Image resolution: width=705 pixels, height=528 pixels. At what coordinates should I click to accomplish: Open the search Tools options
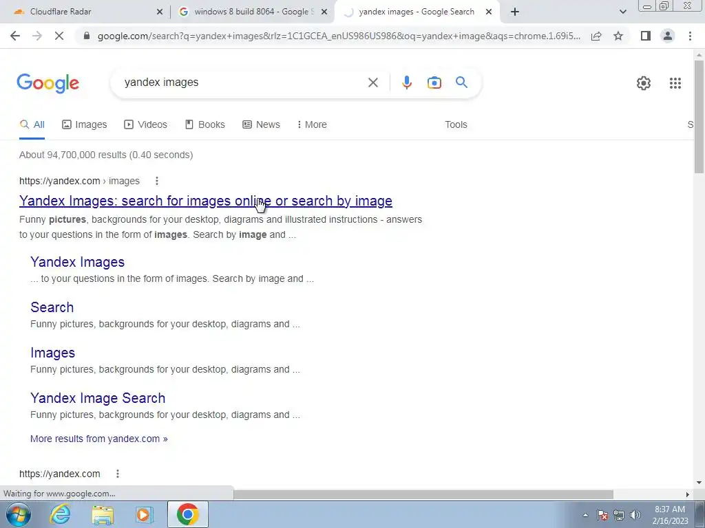[x=456, y=125]
